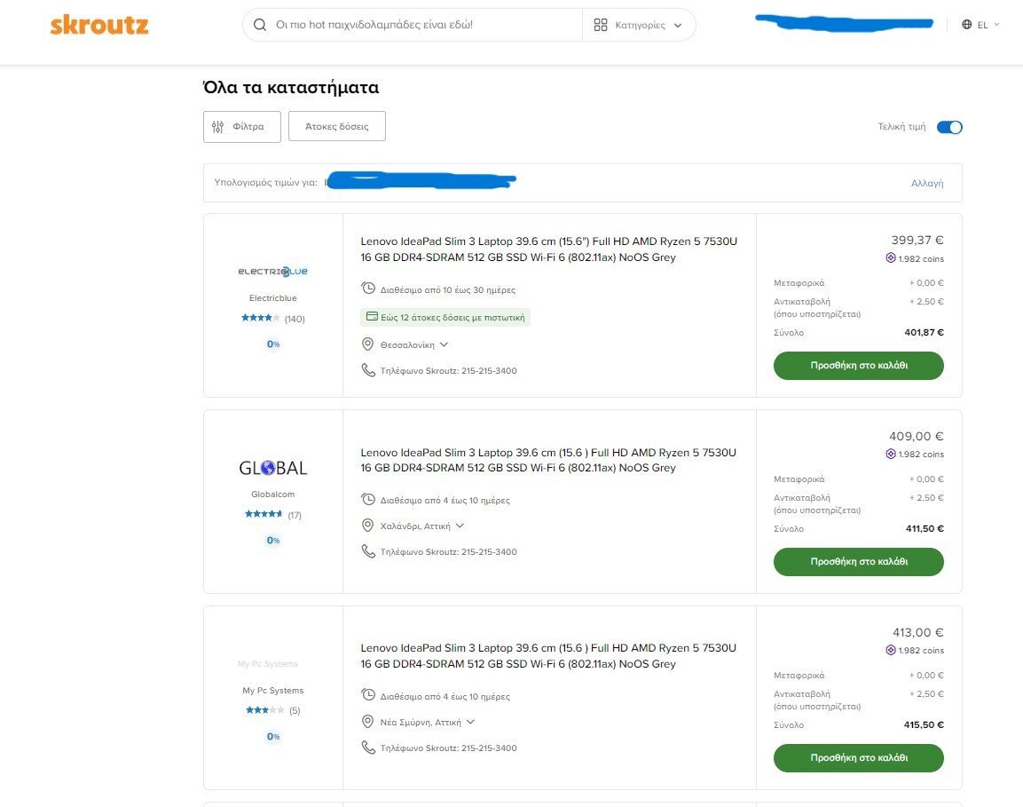Image resolution: width=1023 pixels, height=807 pixels.
Task: Click the 0% badge under Electricblue
Action: pos(272,344)
